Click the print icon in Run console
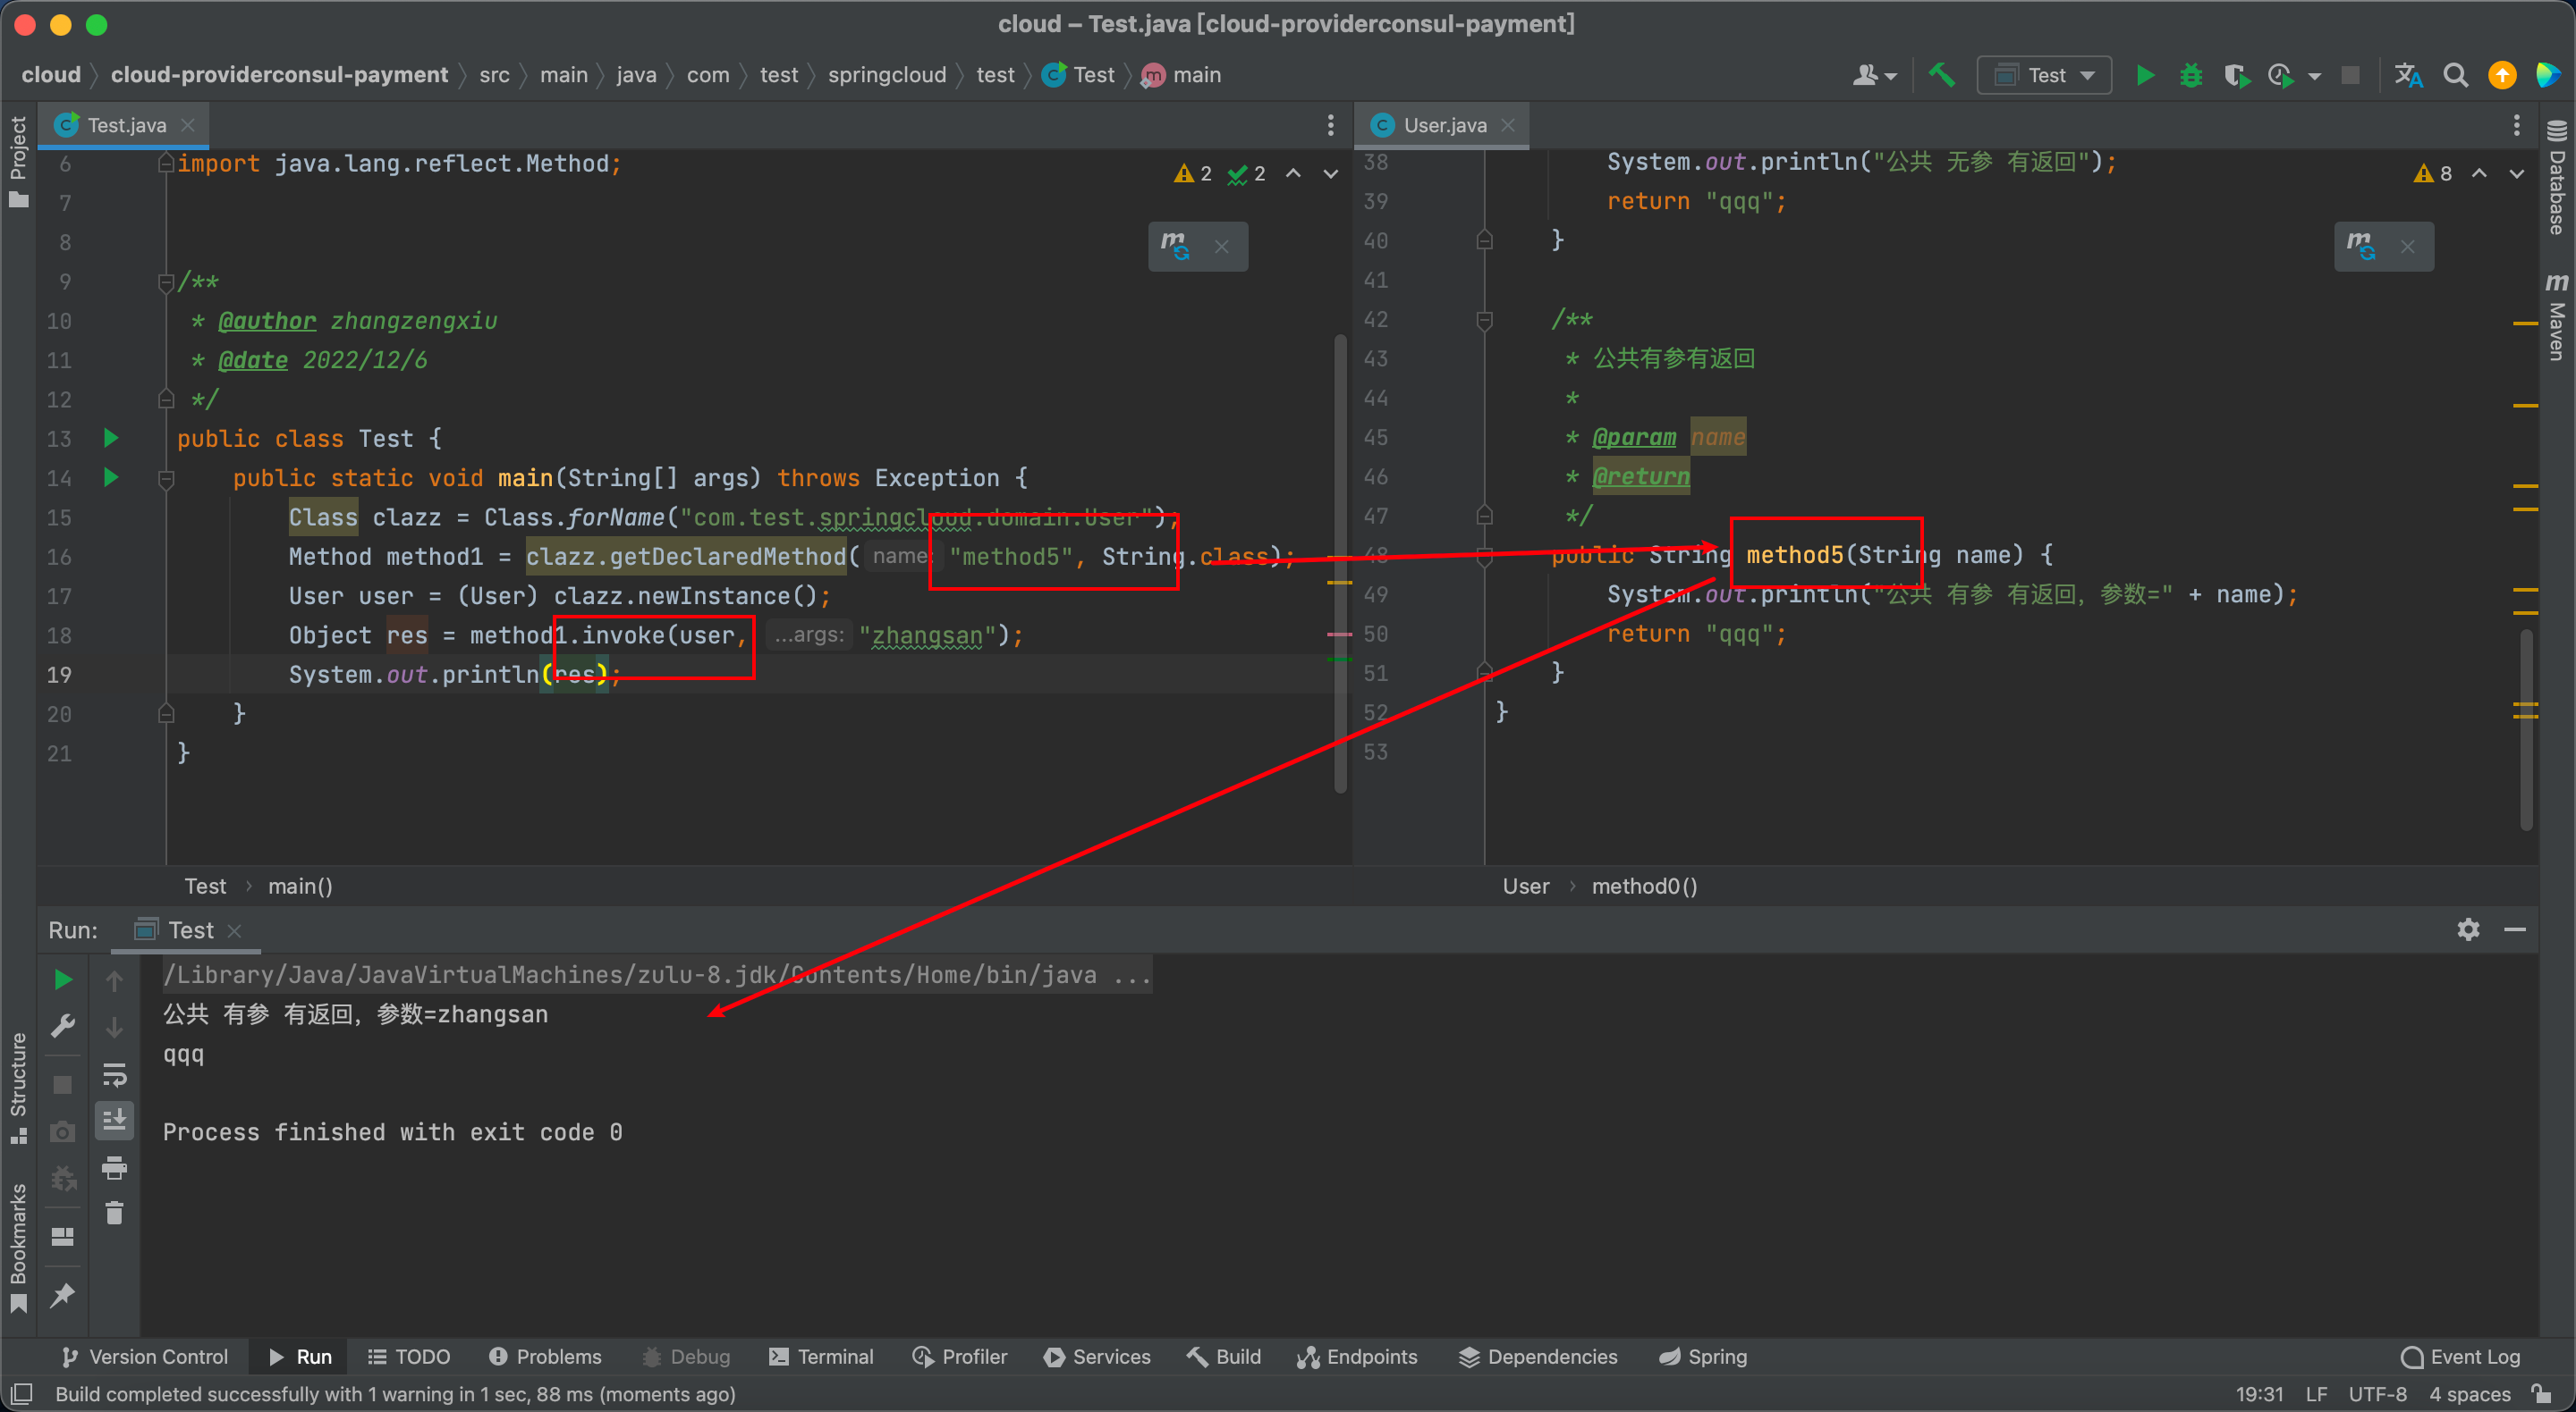 115,1167
